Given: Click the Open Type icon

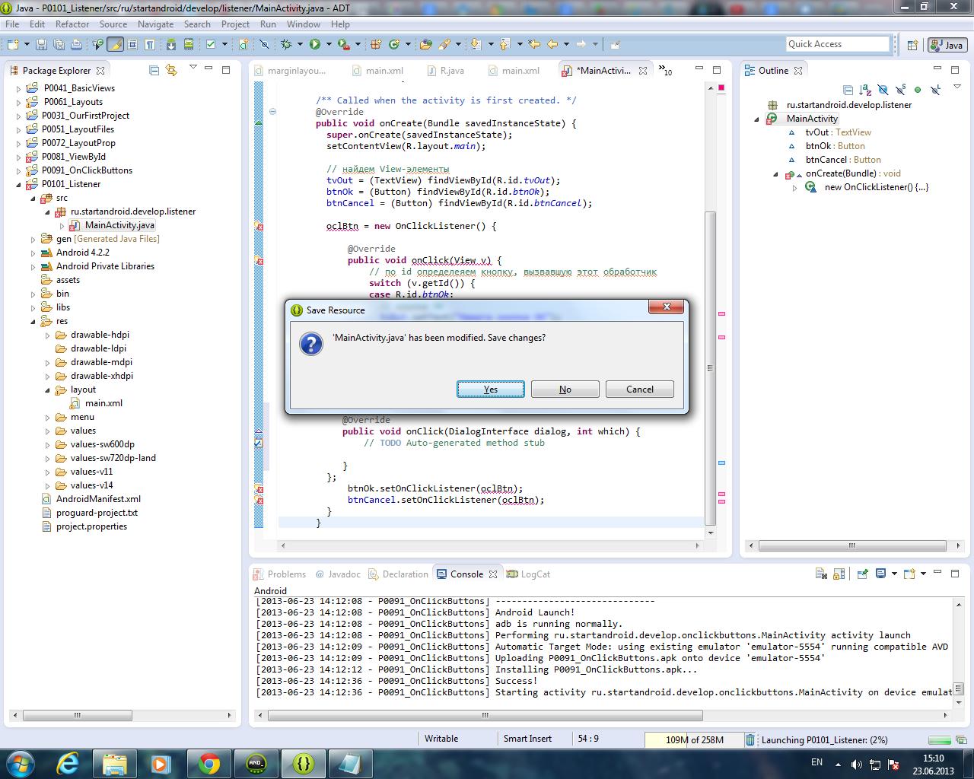Looking at the screenshot, I should (425, 44).
